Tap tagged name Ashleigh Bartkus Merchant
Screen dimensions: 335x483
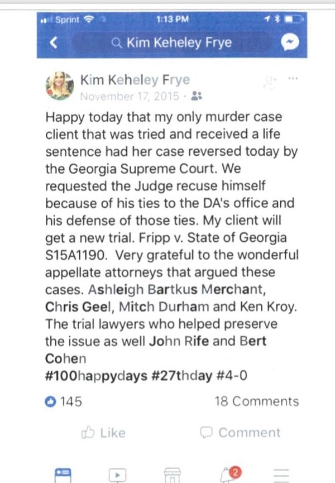click(x=177, y=290)
